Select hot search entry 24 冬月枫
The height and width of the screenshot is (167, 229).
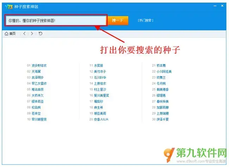point(161,83)
